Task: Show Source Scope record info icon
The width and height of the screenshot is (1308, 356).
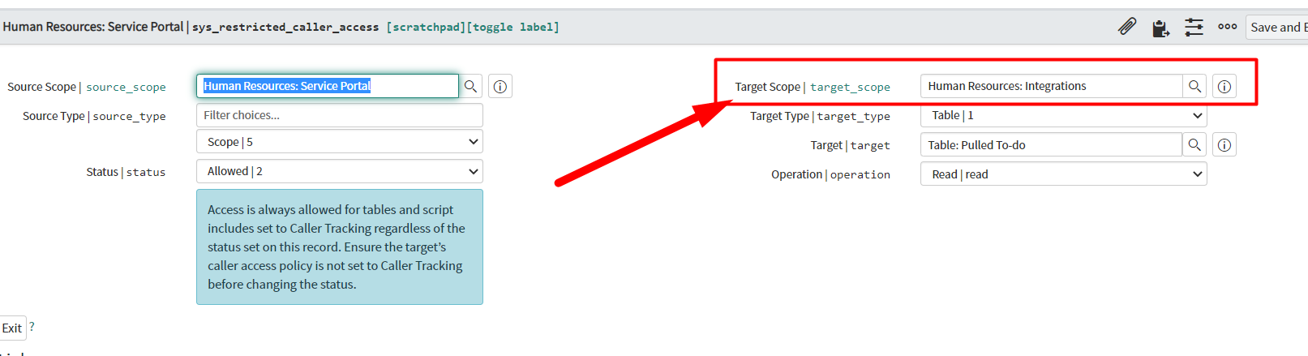Action: click(500, 86)
